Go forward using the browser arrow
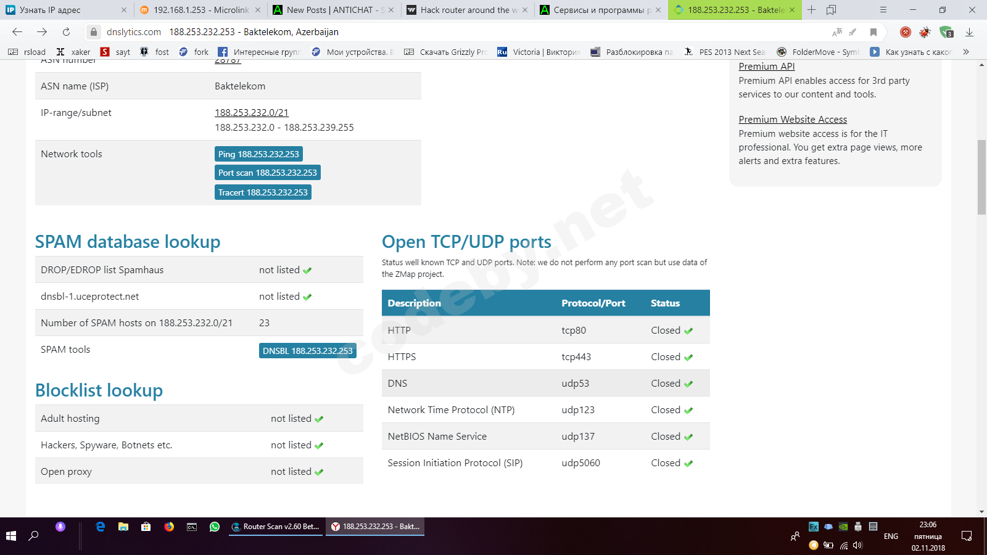This screenshot has height=555, width=987. pyautogui.click(x=42, y=32)
